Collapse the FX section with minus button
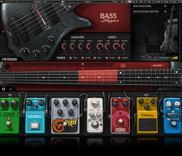Viewport: 182px width, 156px height. tap(11, 89)
